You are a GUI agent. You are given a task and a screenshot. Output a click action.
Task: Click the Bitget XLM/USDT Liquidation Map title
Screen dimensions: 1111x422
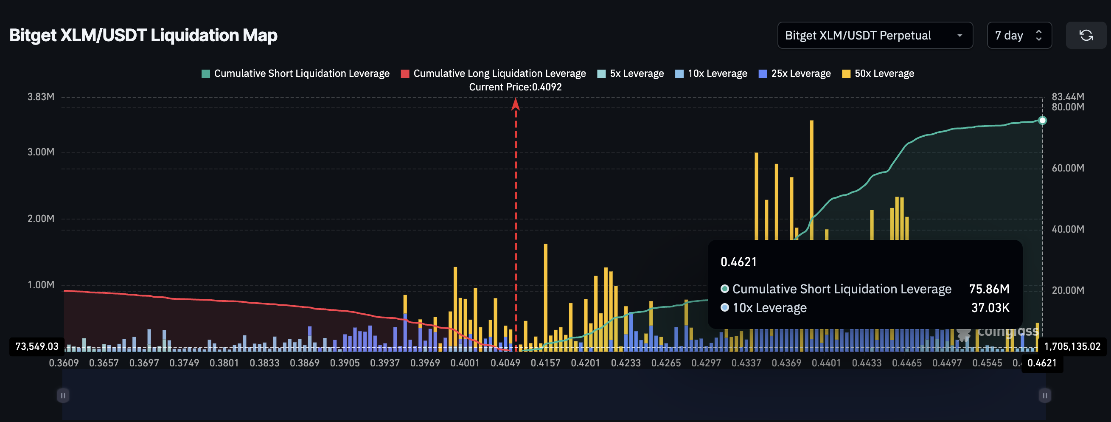tap(143, 35)
